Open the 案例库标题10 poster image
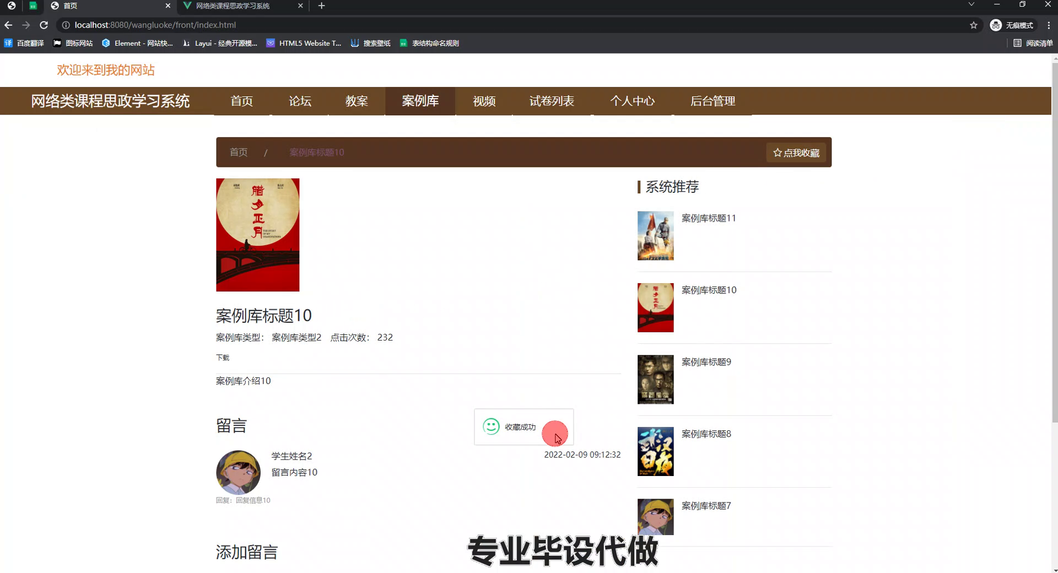This screenshot has width=1058, height=573. (x=257, y=235)
